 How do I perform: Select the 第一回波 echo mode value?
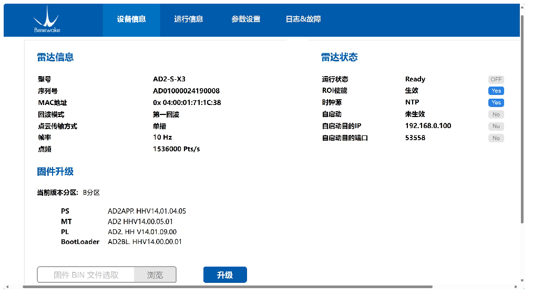click(166, 114)
